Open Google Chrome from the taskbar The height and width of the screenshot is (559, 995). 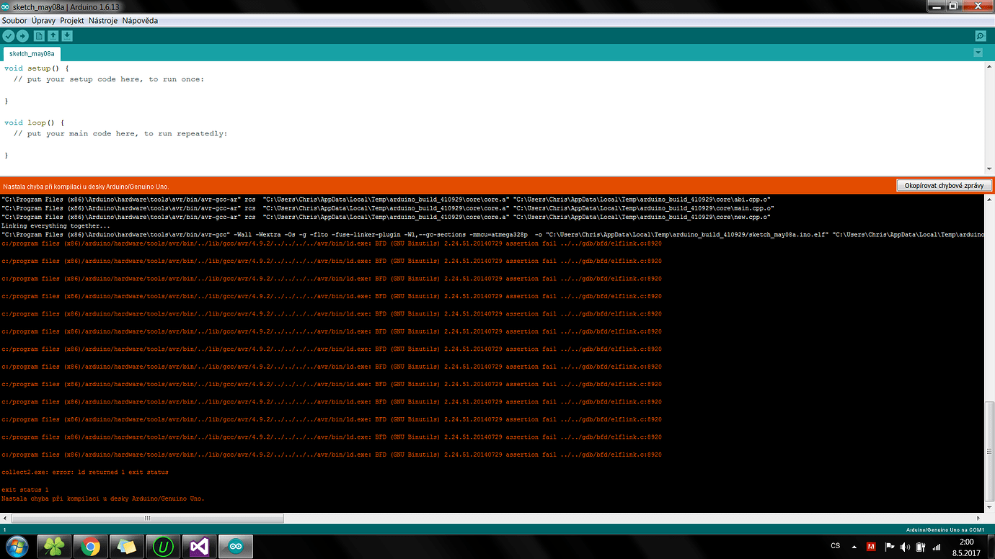point(90,546)
